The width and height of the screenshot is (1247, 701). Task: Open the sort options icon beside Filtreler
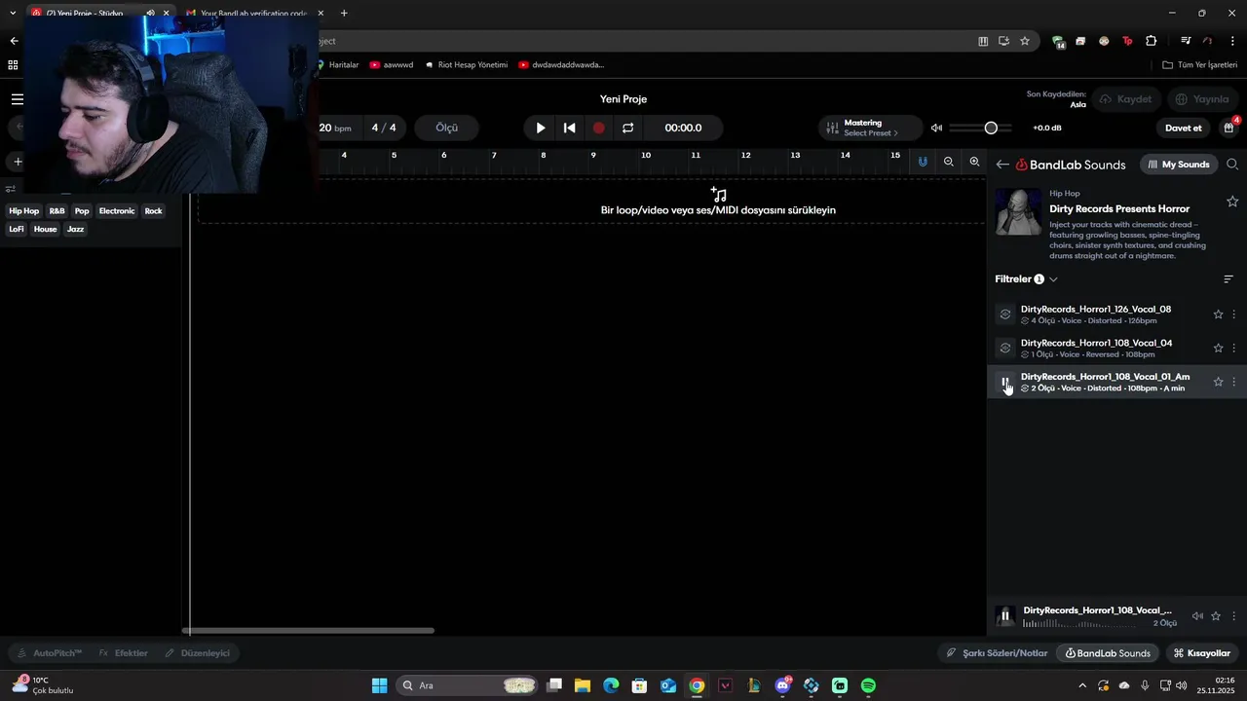pyautogui.click(x=1228, y=279)
